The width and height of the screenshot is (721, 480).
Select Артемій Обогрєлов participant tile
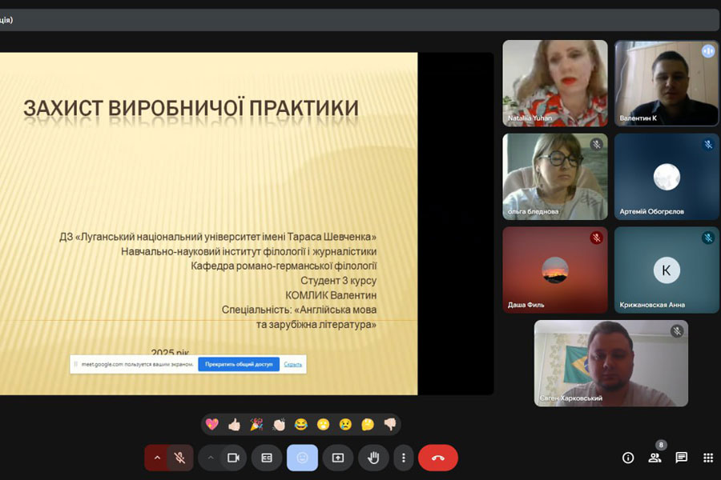pyautogui.click(x=667, y=176)
